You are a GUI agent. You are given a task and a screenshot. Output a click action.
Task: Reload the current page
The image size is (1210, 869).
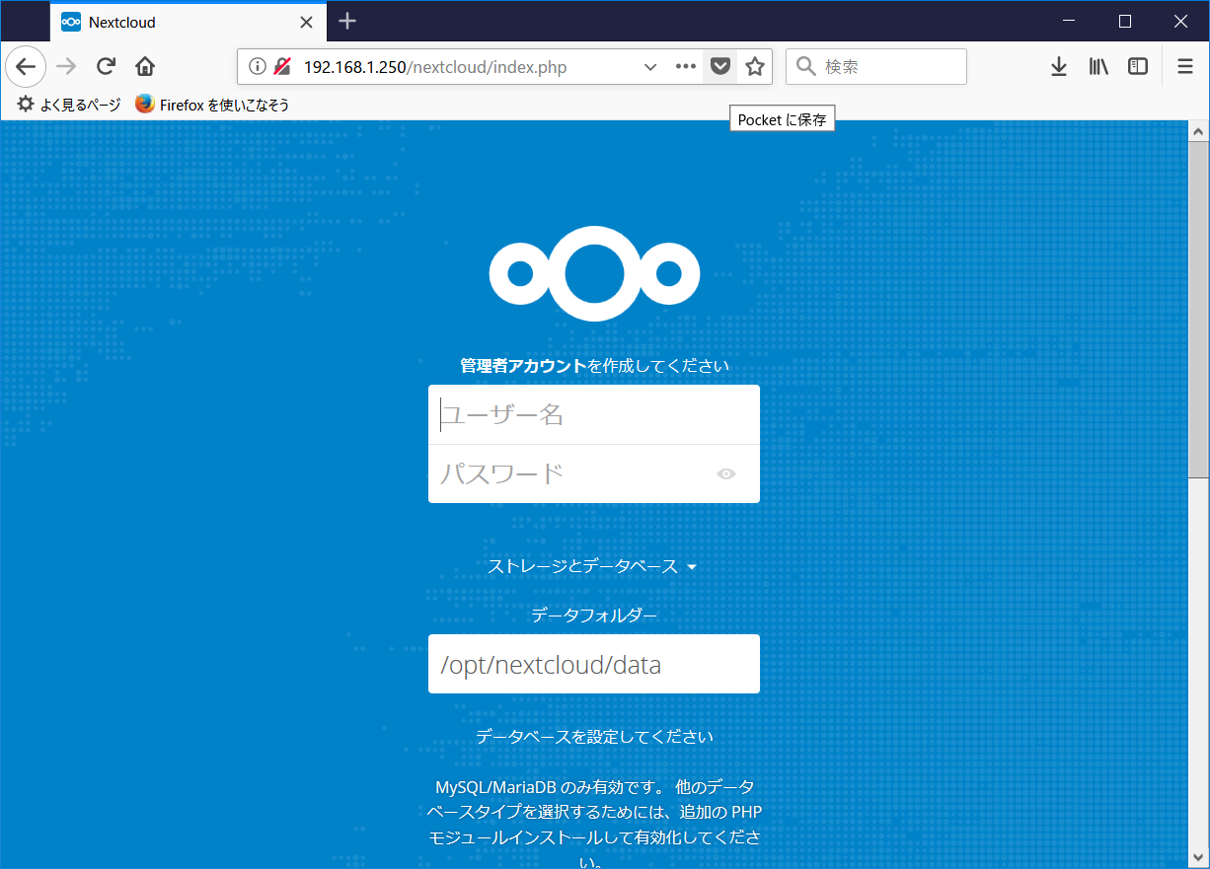coord(106,66)
